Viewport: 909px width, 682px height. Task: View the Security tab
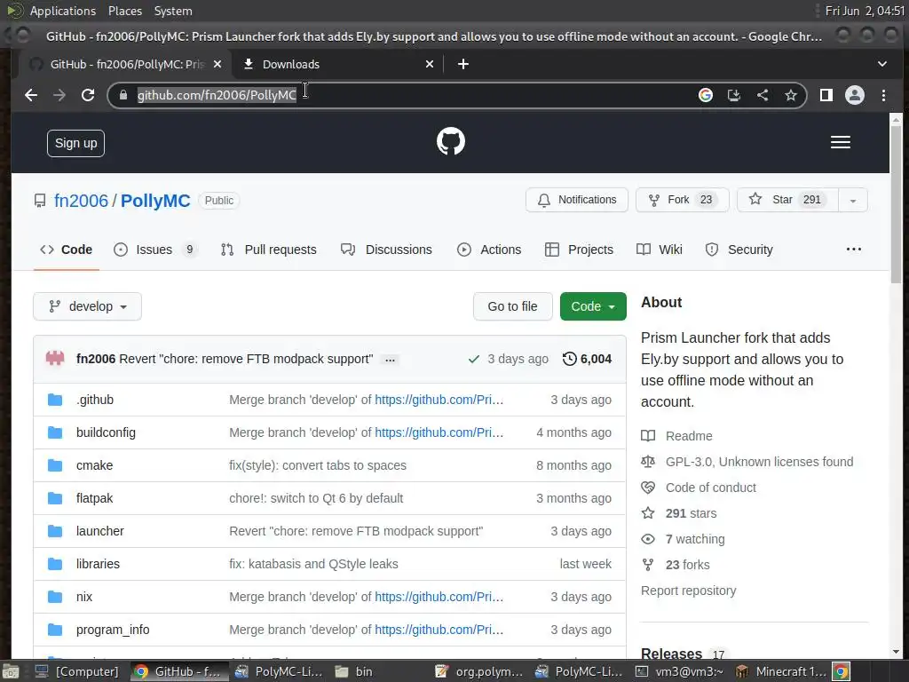739,250
